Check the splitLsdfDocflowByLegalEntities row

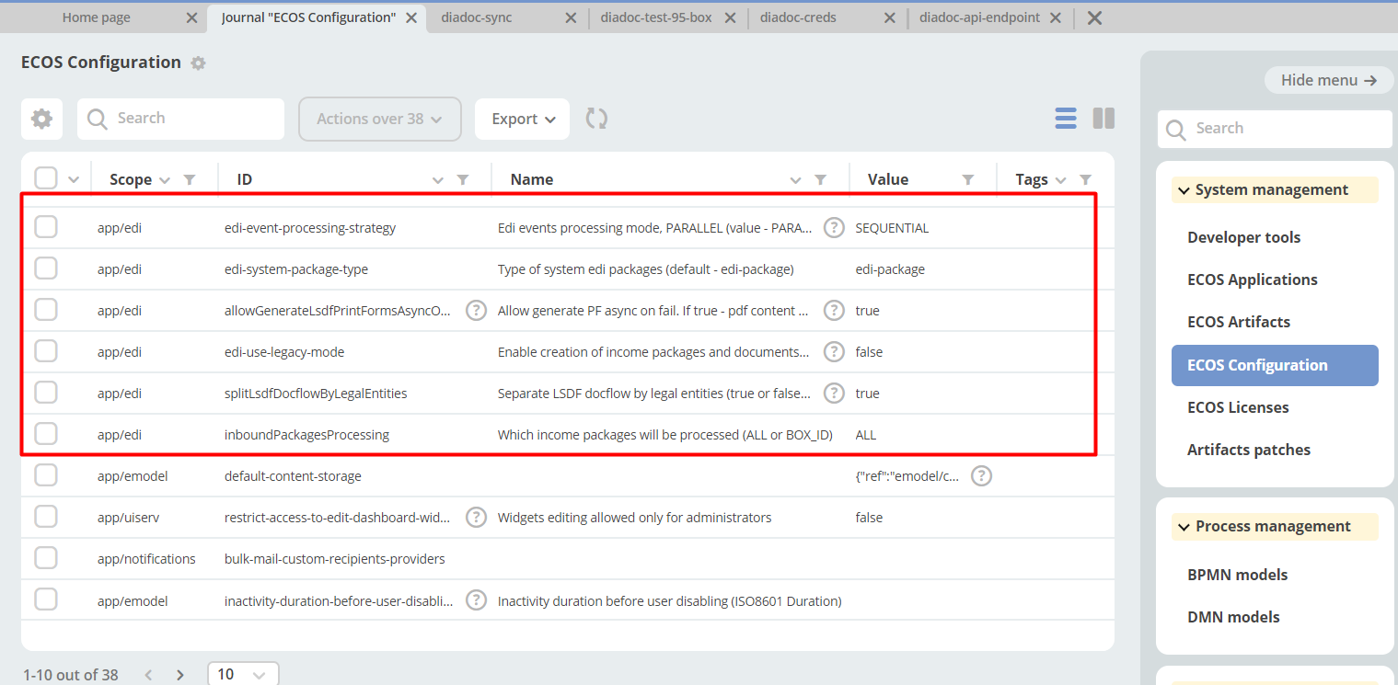pos(46,393)
